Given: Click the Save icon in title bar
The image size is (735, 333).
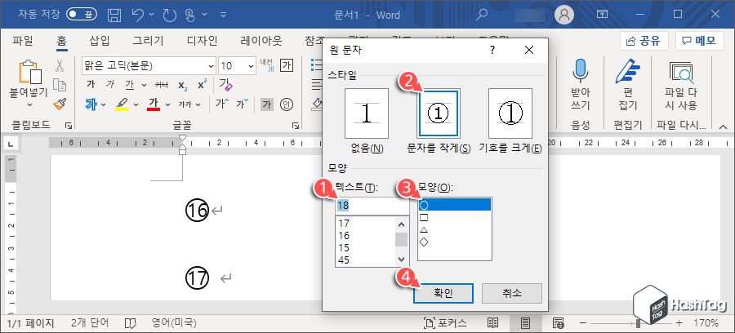Looking at the screenshot, I should click(114, 15).
